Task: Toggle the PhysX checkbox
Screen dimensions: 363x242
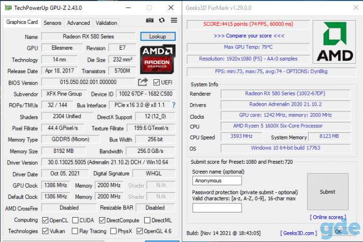Action: (x=114, y=231)
